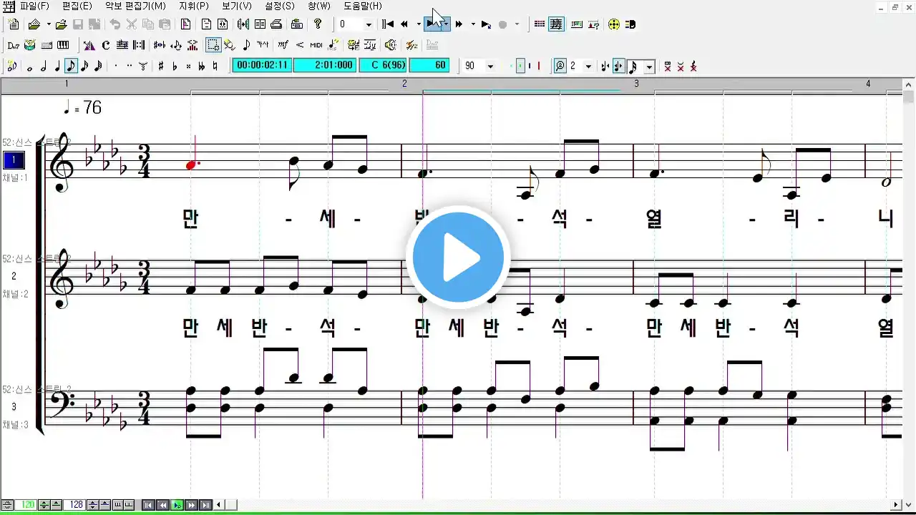Open the 편집(E) menu
The image size is (916, 515).
pos(77,6)
